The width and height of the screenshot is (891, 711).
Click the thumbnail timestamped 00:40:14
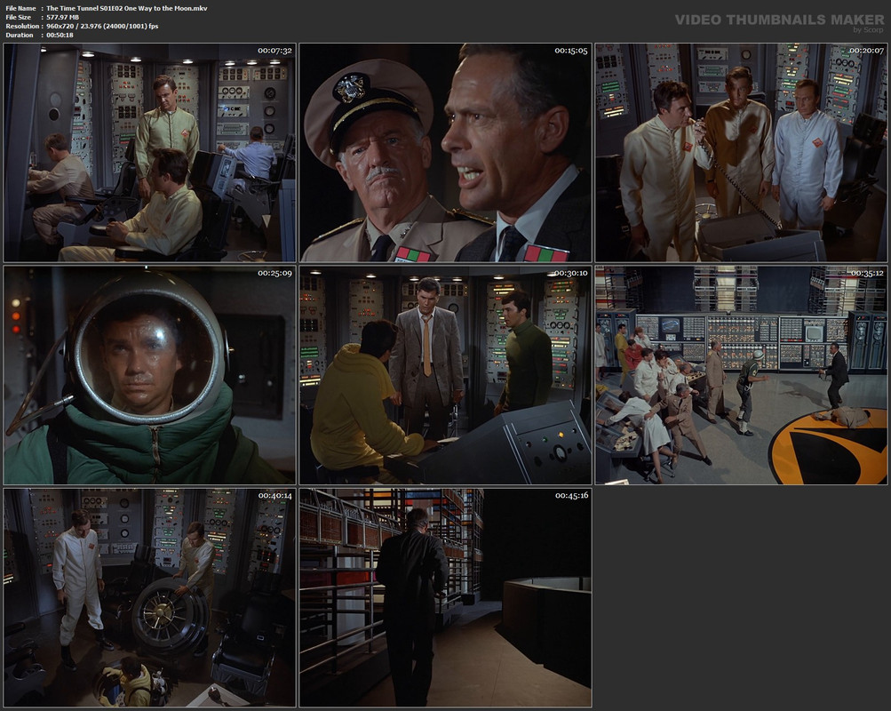pos(149,598)
